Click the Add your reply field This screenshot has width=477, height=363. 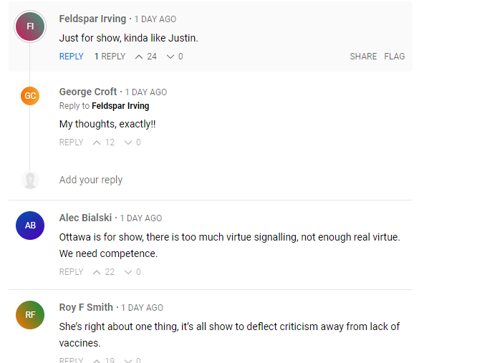(91, 180)
